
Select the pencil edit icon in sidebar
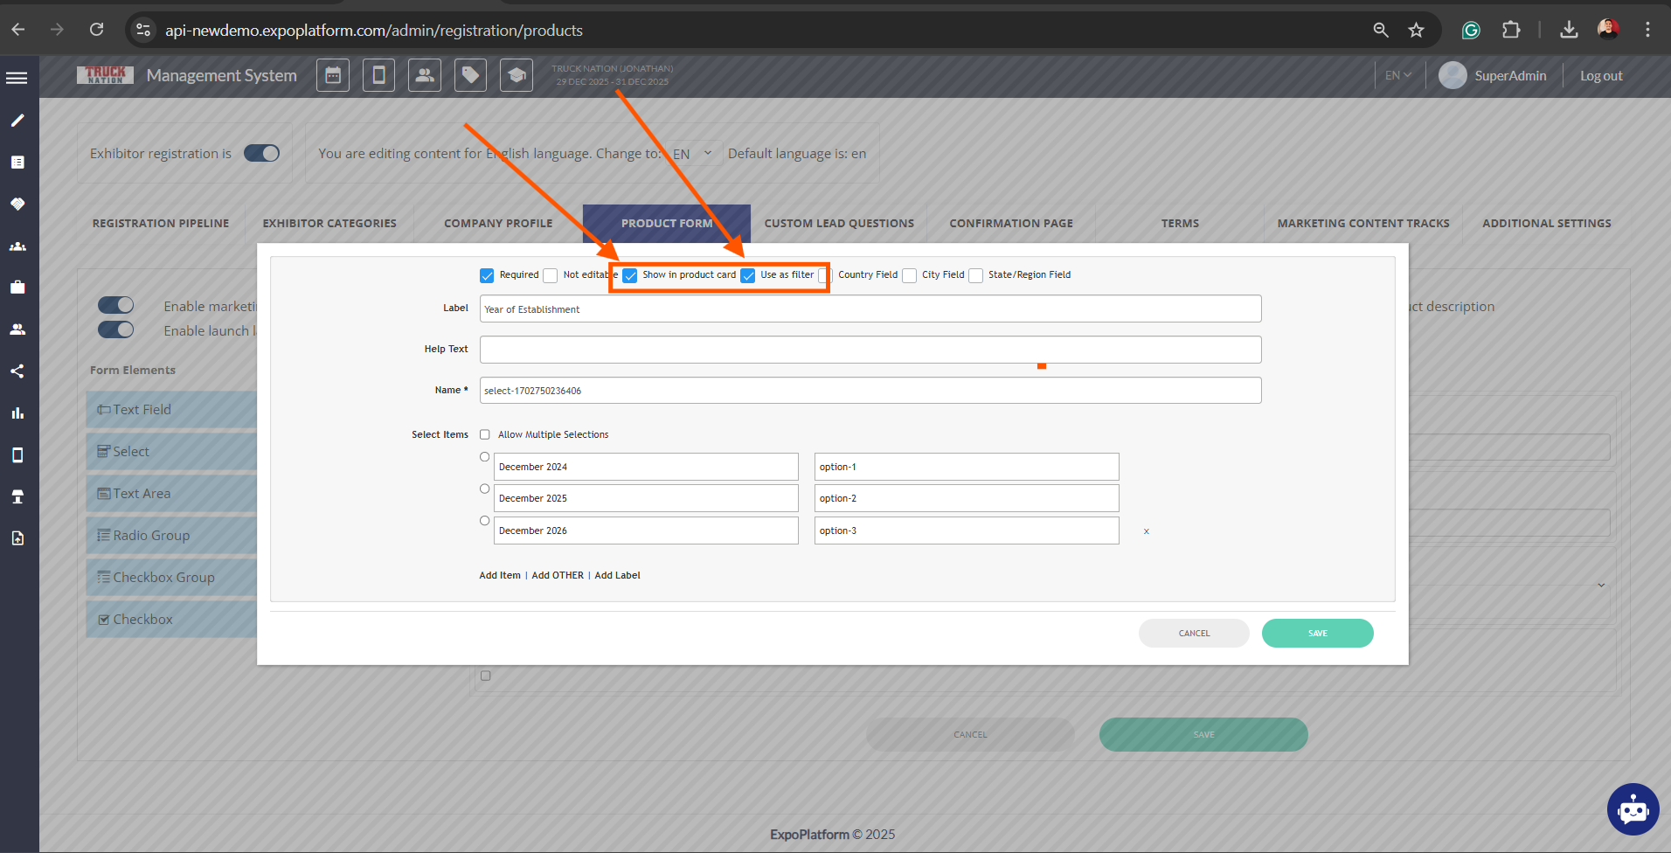coord(17,121)
